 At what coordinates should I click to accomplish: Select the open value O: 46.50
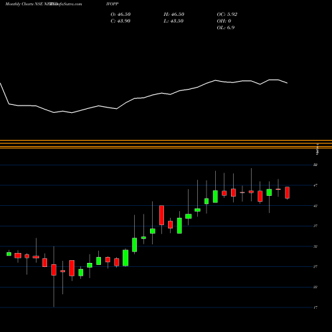pos(121,15)
